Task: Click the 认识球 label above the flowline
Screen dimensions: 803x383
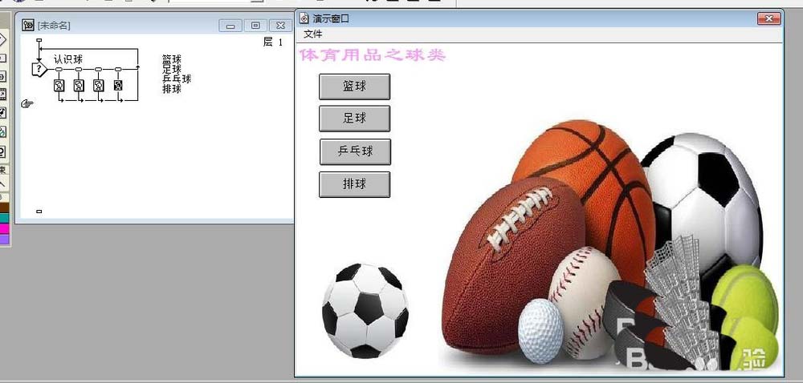Action: [x=68, y=59]
